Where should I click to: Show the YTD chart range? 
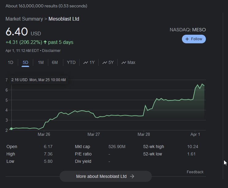point(71,63)
